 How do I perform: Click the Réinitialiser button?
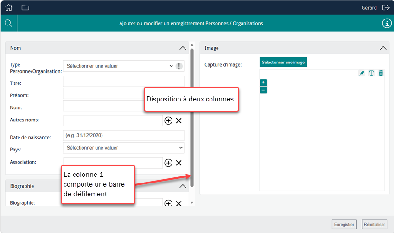tap(374, 225)
